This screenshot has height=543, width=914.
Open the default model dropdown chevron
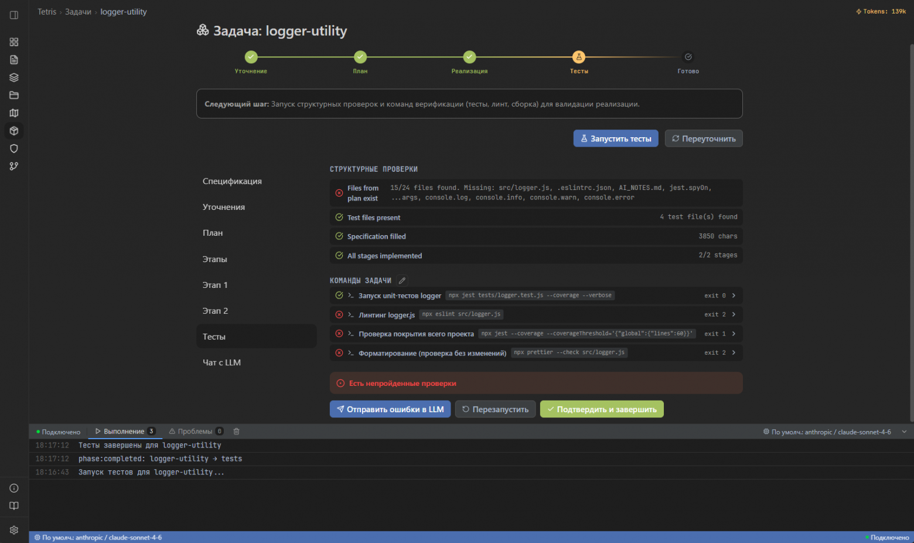903,432
